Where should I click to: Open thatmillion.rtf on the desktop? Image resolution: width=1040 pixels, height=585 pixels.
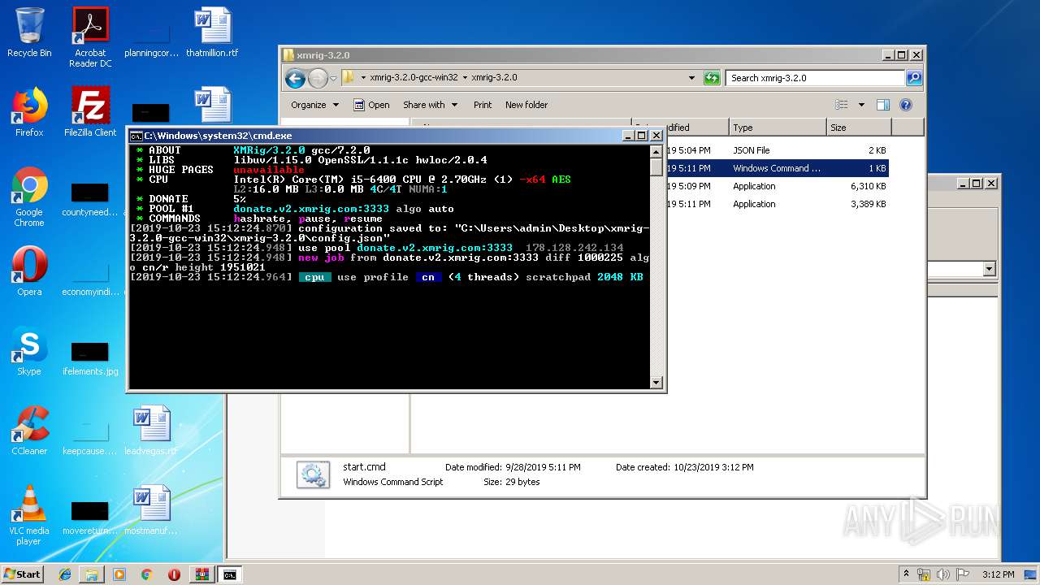click(x=212, y=32)
